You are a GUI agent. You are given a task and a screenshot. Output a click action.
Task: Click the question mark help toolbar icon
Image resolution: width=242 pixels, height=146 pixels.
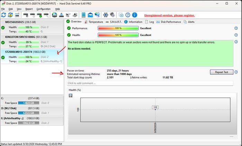[128, 15]
